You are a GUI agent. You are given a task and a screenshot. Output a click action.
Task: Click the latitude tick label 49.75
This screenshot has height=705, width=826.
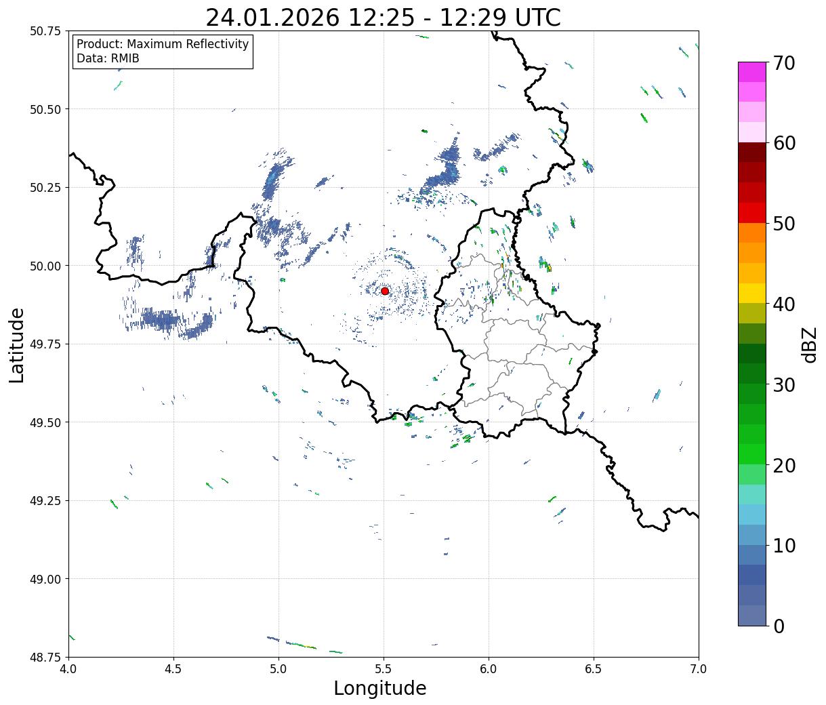click(45, 344)
